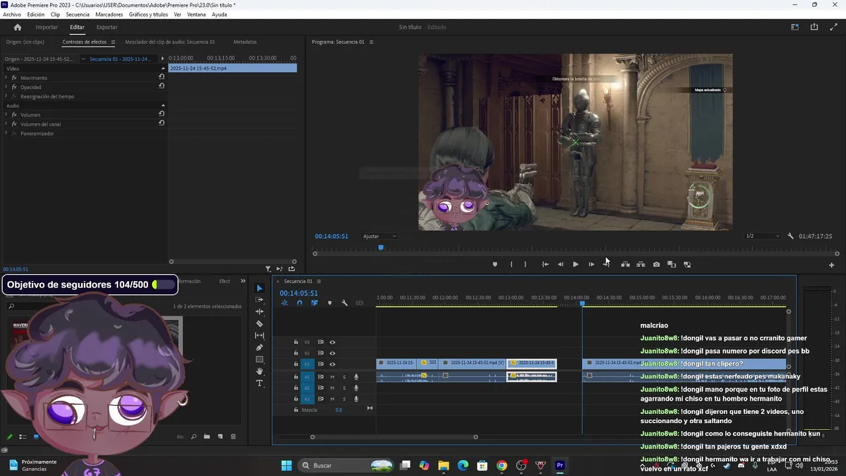Activate the Slip tool
The height and width of the screenshot is (476, 846).
coord(260,336)
